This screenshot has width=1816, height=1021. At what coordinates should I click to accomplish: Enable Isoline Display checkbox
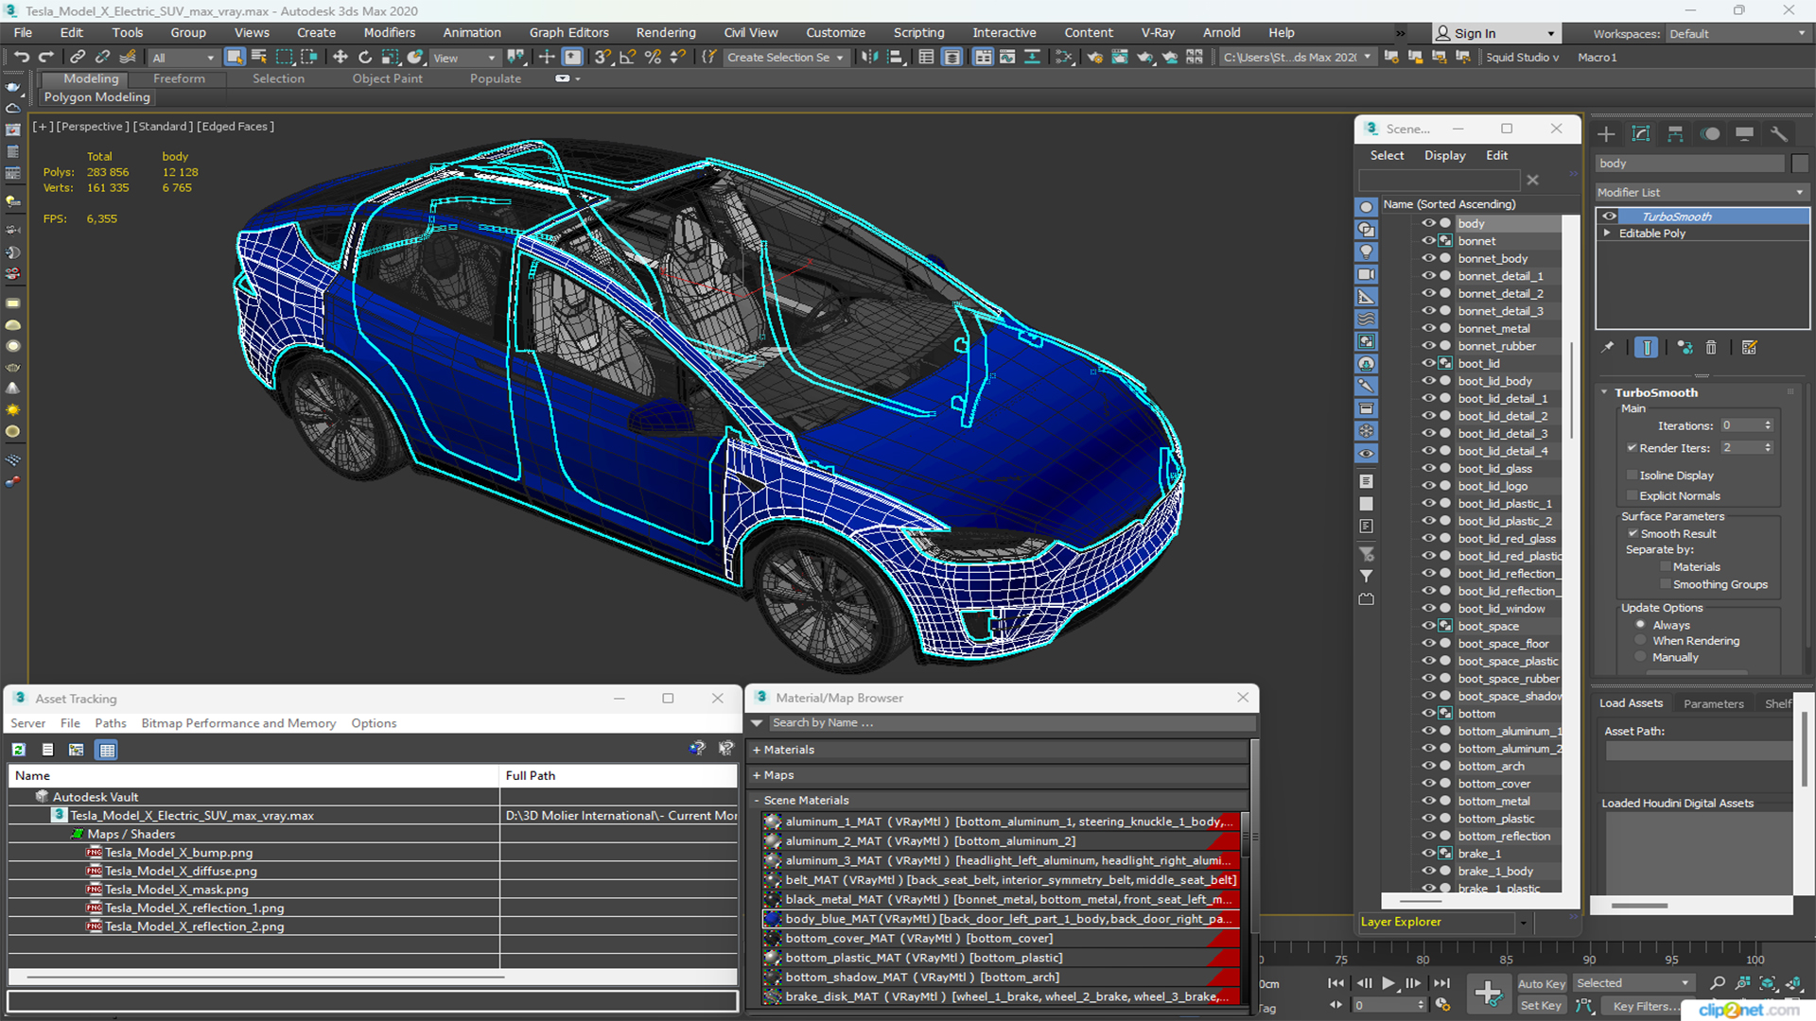coord(1632,476)
